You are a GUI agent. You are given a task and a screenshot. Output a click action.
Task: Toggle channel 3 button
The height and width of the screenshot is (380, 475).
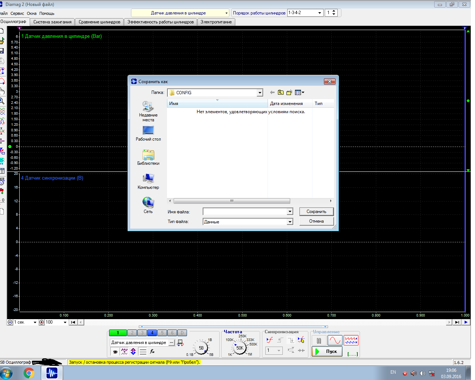142,333
